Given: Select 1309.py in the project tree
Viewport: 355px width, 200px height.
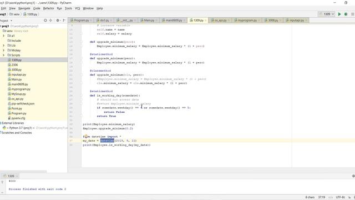Looking at the screenshot, I should pyautogui.click(x=16, y=60).
